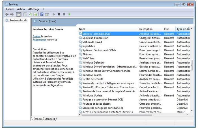Click the scroll up arrow of service list
Image resolution: width=198 pixels, height=128 pixels.
[191, 28]
